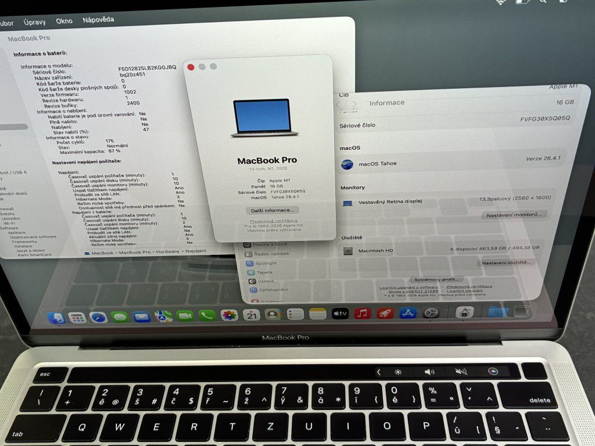Open the Nápověda menu
The height and width of the screenshot is (446, 595).
(x=98, y=20)
